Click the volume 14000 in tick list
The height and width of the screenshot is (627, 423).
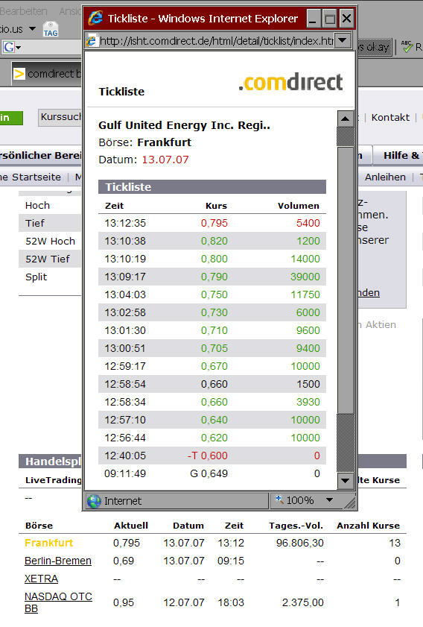(305, 259)
